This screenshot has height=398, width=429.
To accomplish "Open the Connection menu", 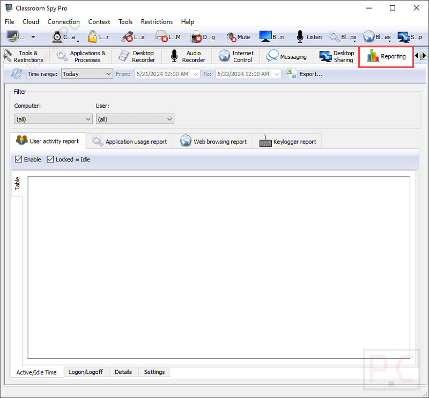I will pos(64,22).
